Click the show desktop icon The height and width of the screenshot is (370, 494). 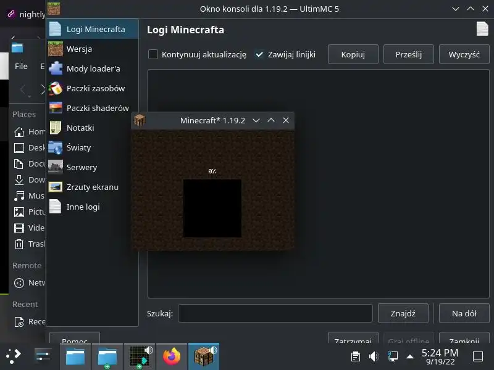coord(478,356)
